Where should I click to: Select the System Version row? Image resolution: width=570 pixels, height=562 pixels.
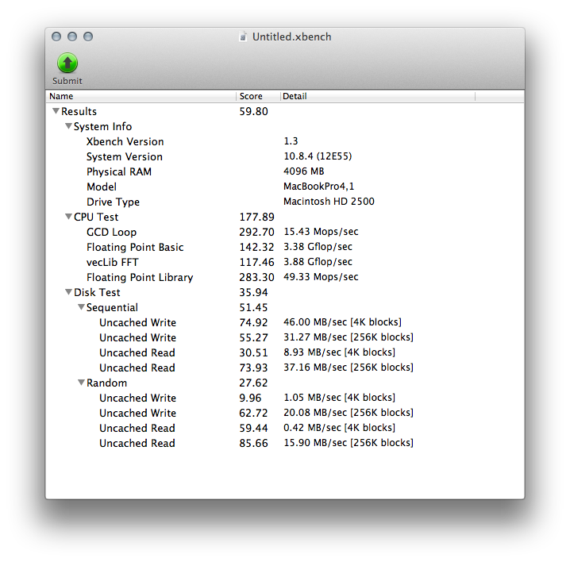(x=285, y=156)
